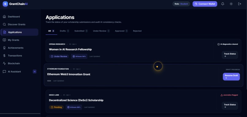Click Resume Draft for Ethereum Web3 grant
The width and height of the screenshot is (247, 117).
tap(231, 77)
